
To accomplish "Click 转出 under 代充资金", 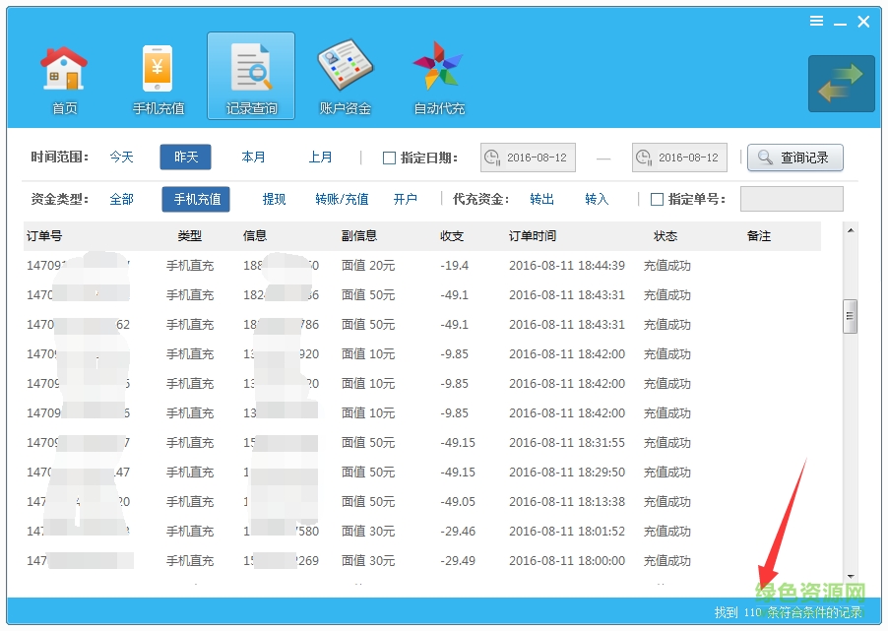I will tap(540, 198).
